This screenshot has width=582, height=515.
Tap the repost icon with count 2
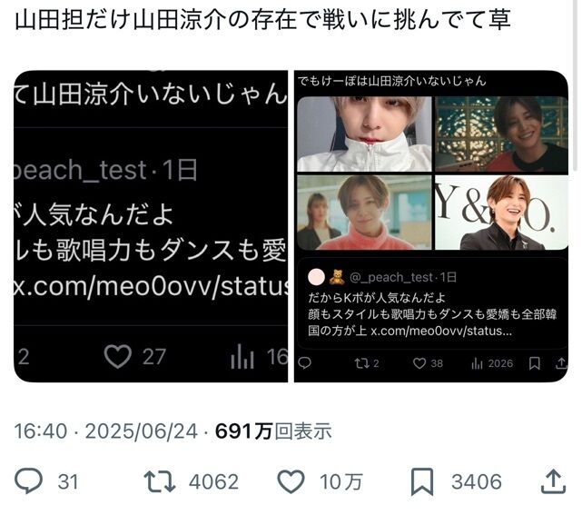point(361,363)
